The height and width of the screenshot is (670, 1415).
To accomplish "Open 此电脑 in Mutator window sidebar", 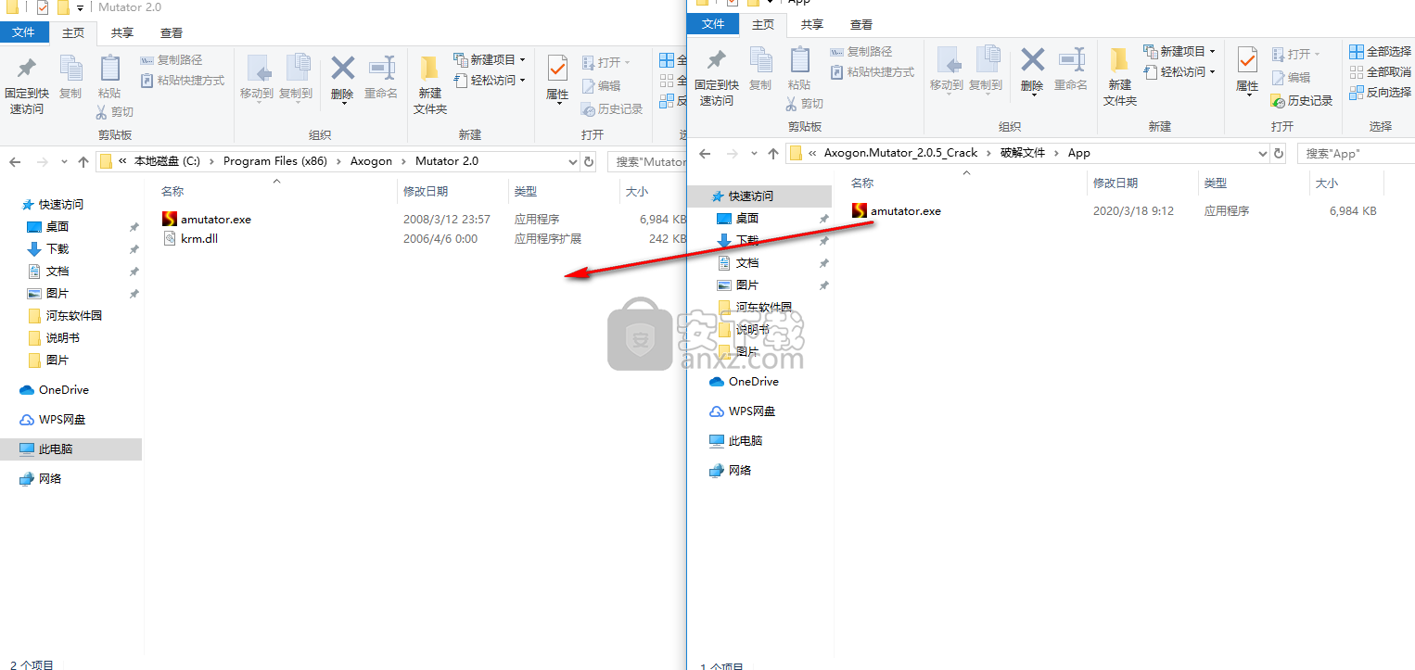I will pos(56,449).
